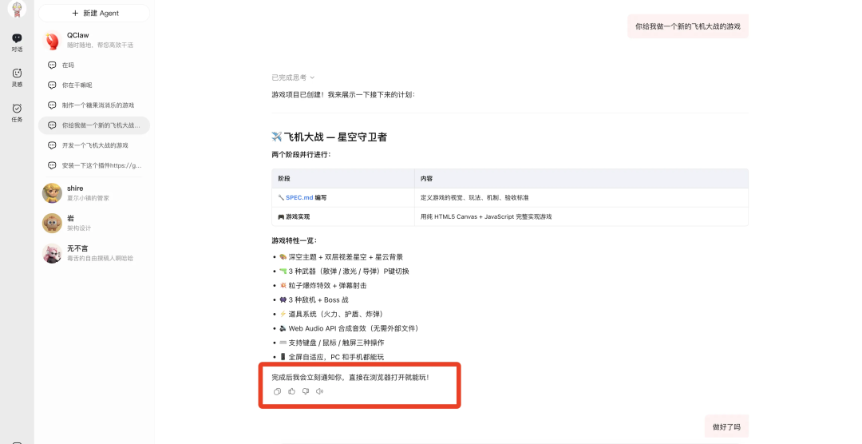
Task: Like the reply with thumbs up
Action: coord(291,392)
